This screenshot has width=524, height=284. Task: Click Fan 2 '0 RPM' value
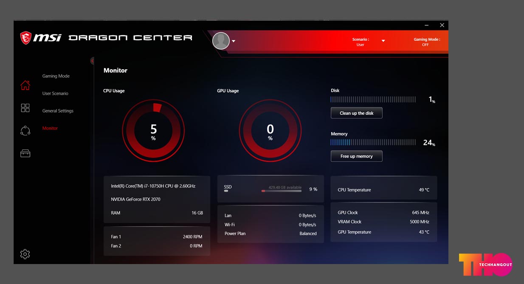pyautogui.click(x=196, y=246)
